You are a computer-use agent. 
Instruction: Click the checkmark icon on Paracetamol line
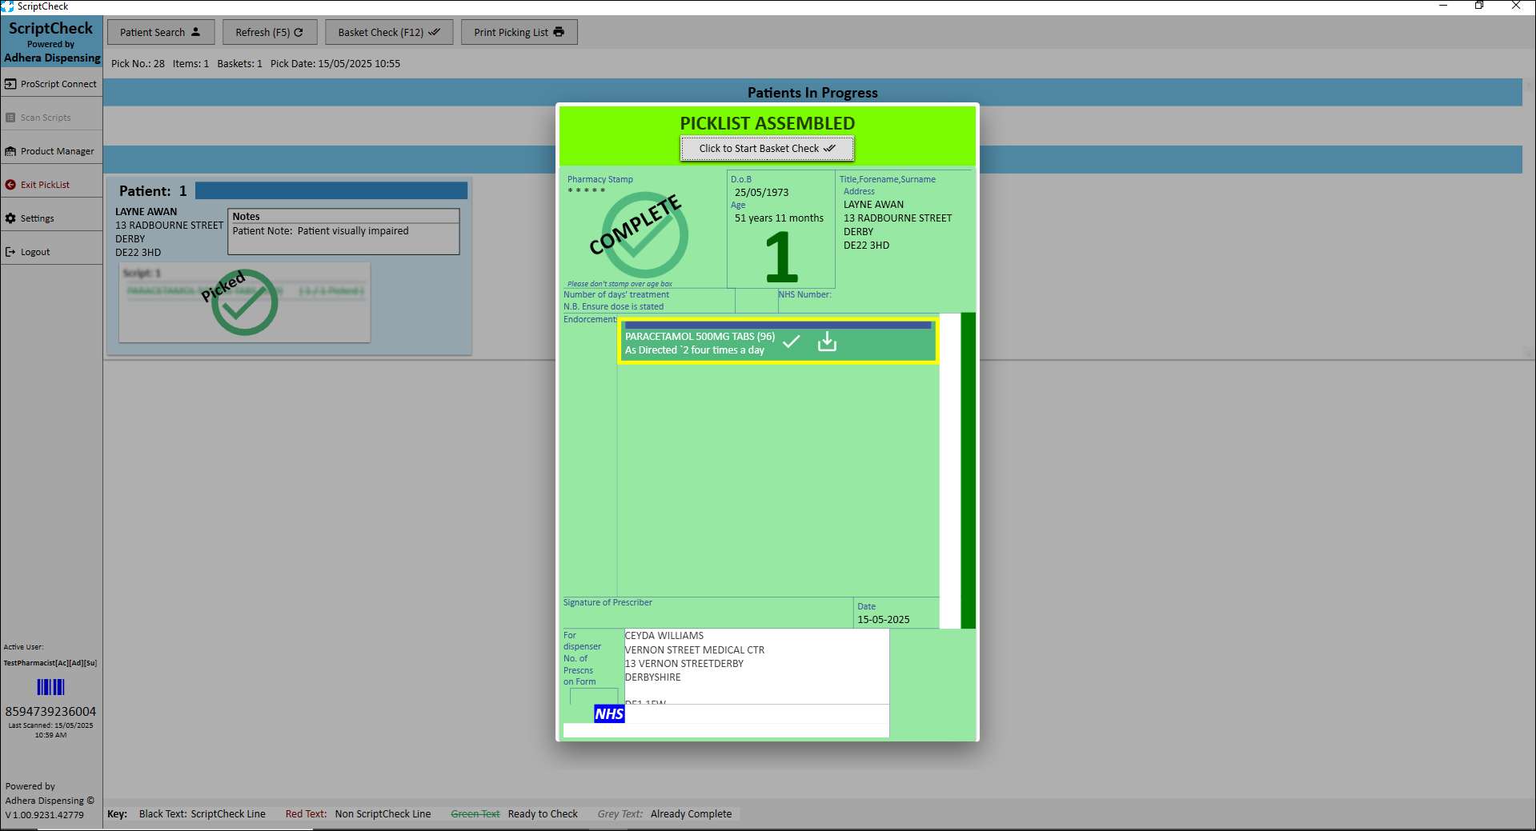[792, 342]
